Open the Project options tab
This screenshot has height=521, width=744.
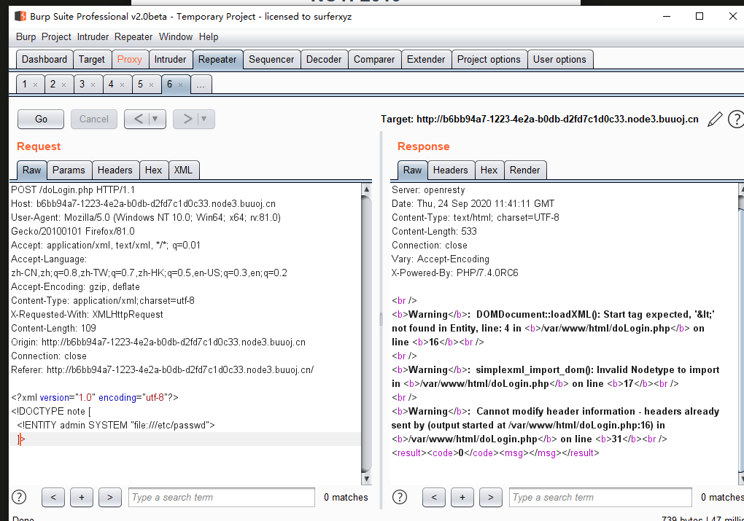click(x=489, y=60)
